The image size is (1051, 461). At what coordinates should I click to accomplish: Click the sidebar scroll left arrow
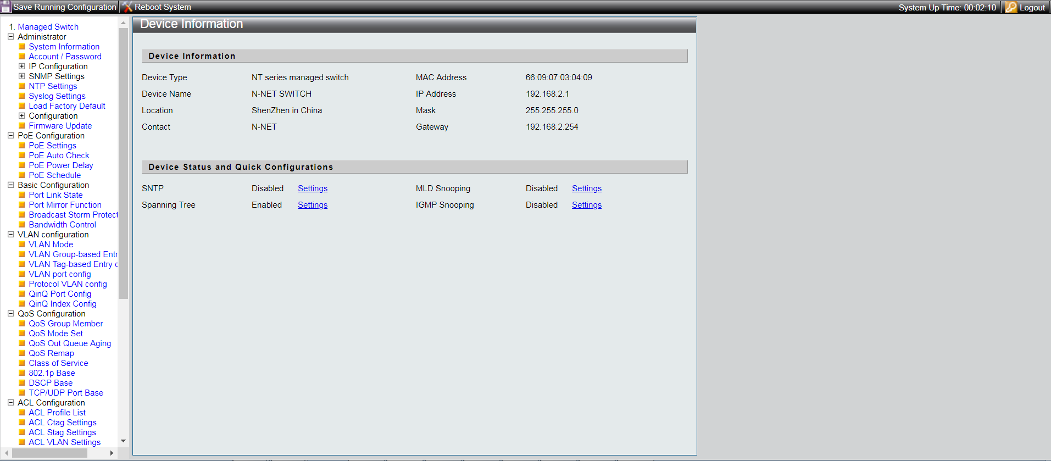(6, 453)
